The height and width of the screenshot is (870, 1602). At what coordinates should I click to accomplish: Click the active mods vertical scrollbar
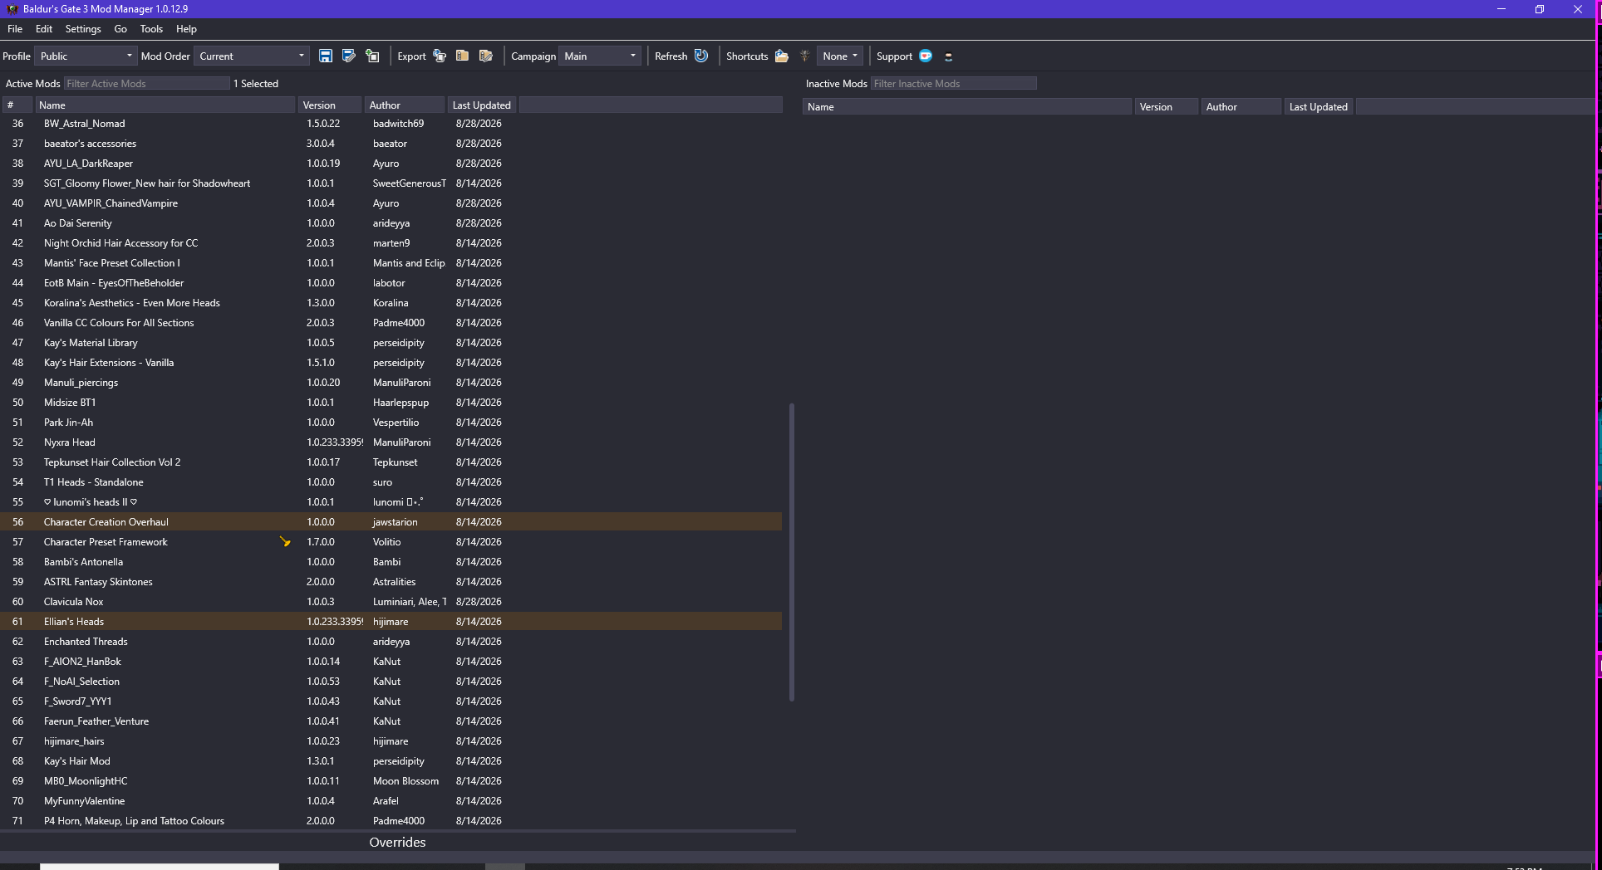(x=792, y=552)
